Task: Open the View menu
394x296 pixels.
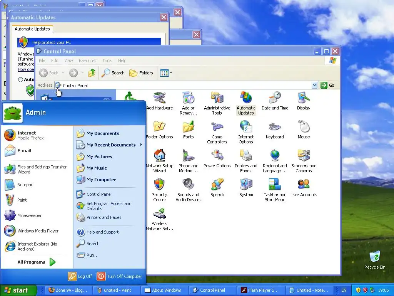Action: (x=68, y=61)
